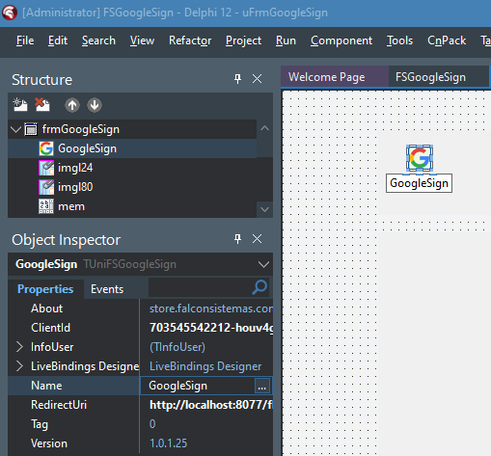Viewport: 491px width, 456px height.
Task: Switch to the Welcome Page tab
Action: point(326,77)
